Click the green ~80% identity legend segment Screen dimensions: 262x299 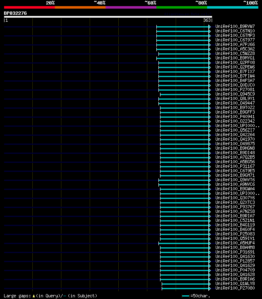(x=182, y=7)
